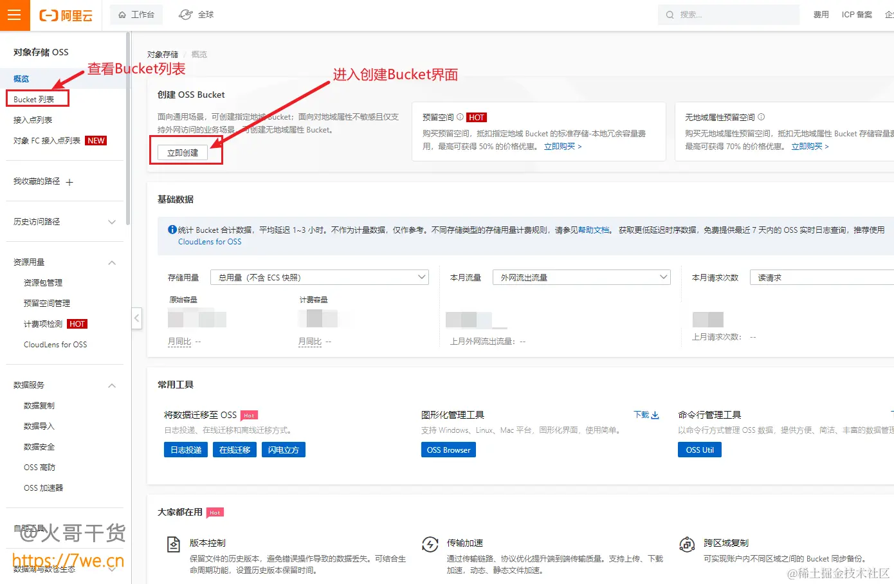The width and height of the screenshot is (894, 584).
Task: Click the 跨区域复制 heading
Action: 726,543
